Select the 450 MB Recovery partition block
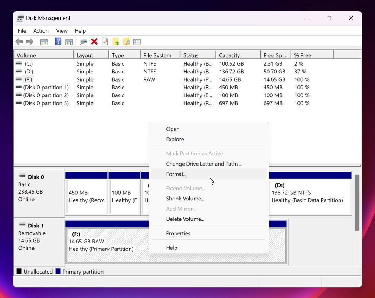 [x=87, y=193]
